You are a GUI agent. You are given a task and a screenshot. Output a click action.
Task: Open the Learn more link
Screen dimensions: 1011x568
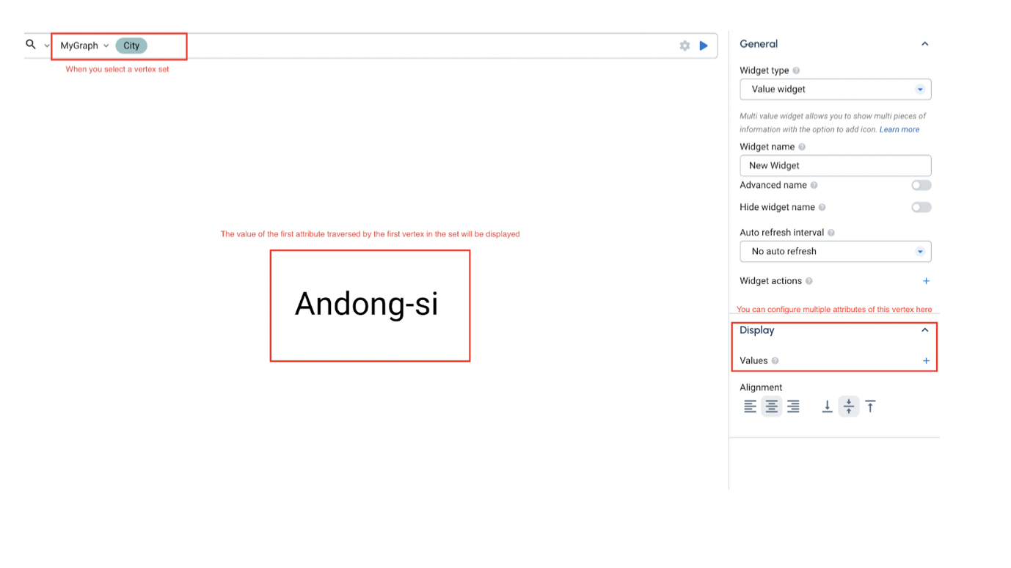pyautogui.click(x=899, y=130)
